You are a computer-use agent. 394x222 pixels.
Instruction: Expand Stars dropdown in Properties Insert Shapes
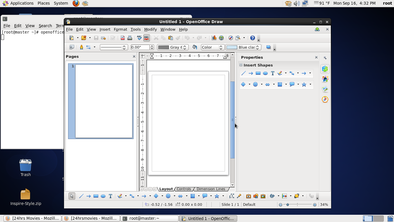310,84
